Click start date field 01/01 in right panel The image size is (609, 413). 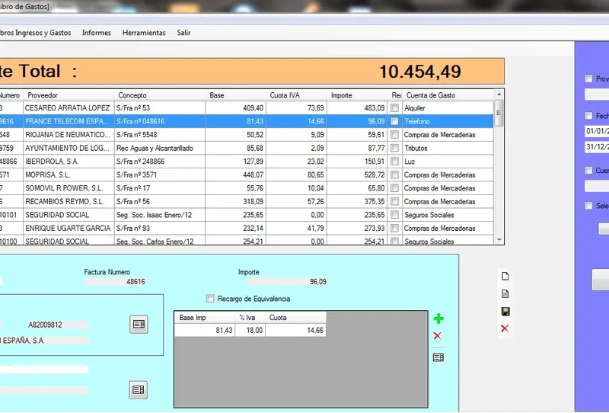(x=597, y=130)
